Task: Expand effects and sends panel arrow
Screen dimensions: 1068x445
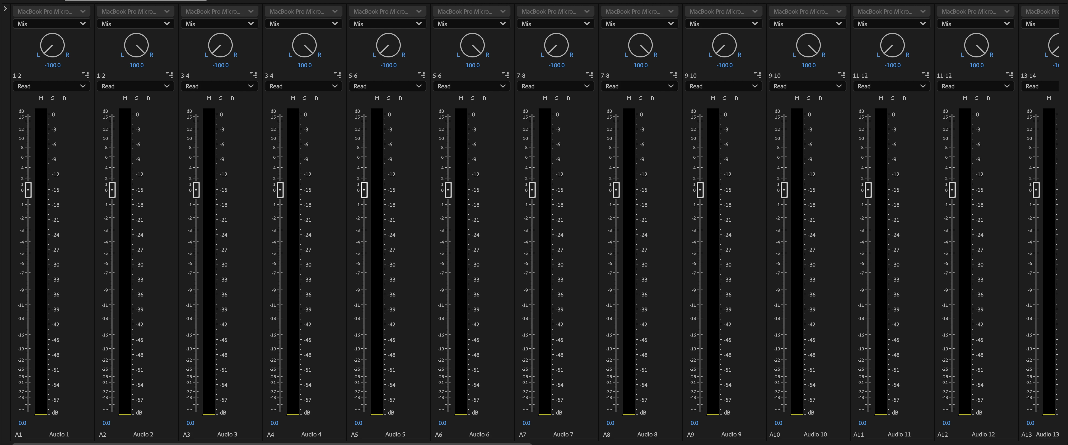Action: coord(5,8)
